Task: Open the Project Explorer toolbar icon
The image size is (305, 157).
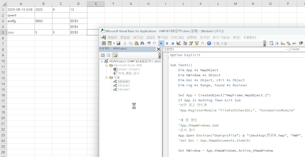Action: click(x=185, y=43)
